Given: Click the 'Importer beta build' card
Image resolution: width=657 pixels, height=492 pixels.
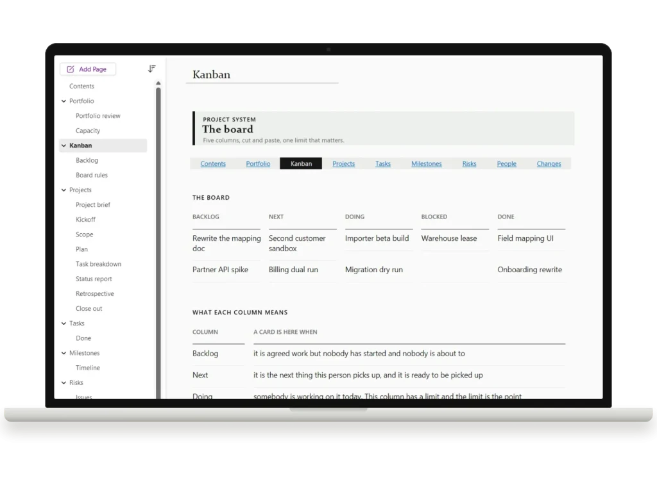Looking at the screenshot, I should [x=377, y=238].
